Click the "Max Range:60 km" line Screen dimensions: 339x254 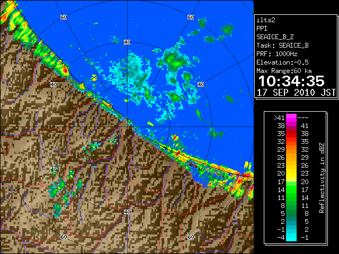click(284, 71)
